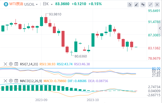Click the WTI原油 symbol name
The image size is (162, 103).
pos(16,4)
